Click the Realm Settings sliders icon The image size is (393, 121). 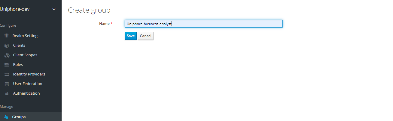pyautogui.click(x=7, y=36)
